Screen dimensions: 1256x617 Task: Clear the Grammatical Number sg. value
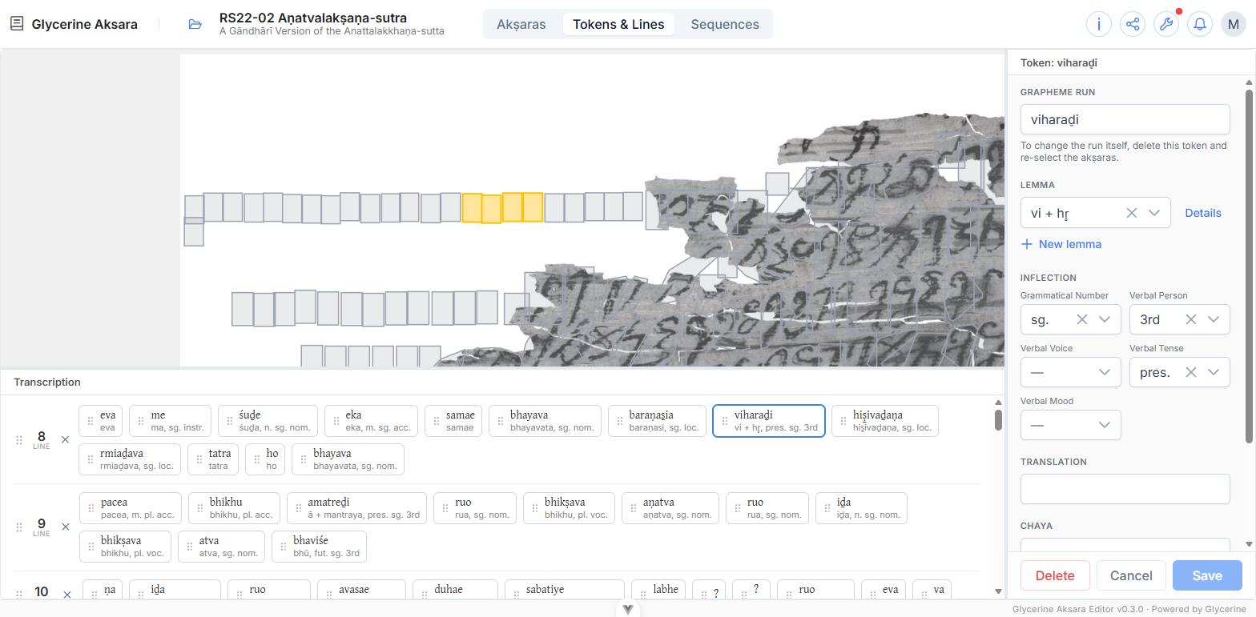(x=1081, y=319)
